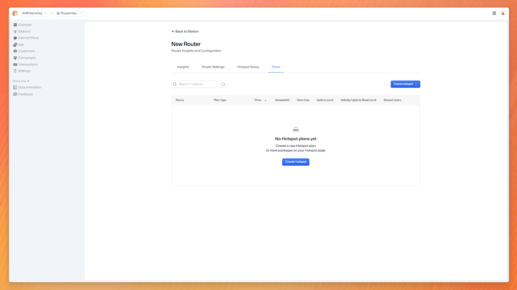517x290 pixels.
Task: Open the AIRFibersOrg organization dropdown
Action: [x=34, y=13]
